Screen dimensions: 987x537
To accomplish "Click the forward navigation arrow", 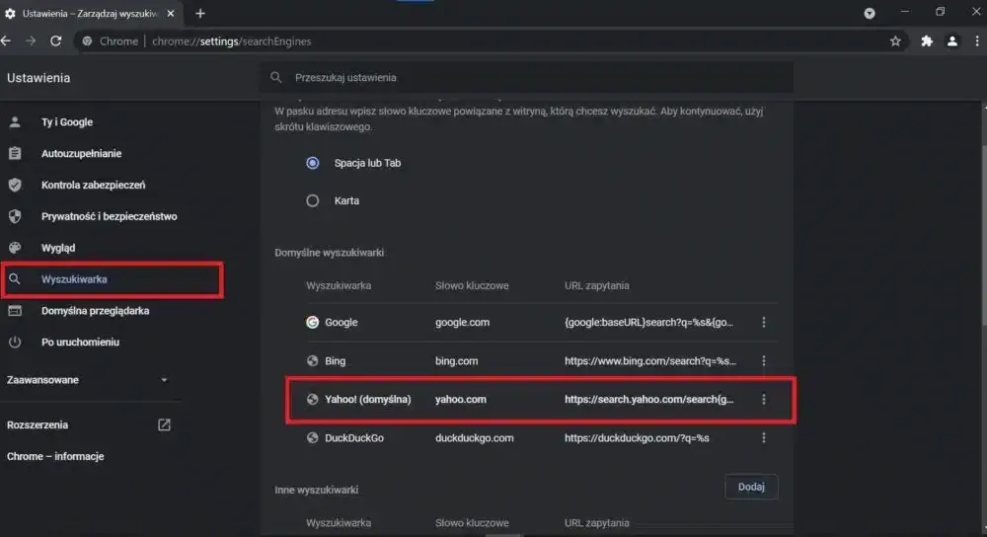I will pyautogui.click(x=31, y=40).
